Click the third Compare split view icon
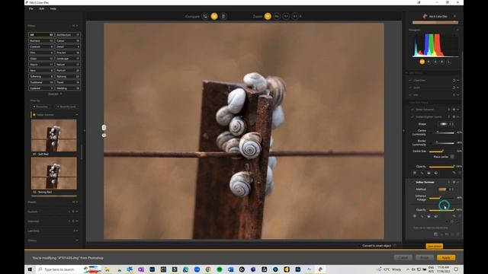The height and width of the screenshot is (274, 488). click(223, 16)
